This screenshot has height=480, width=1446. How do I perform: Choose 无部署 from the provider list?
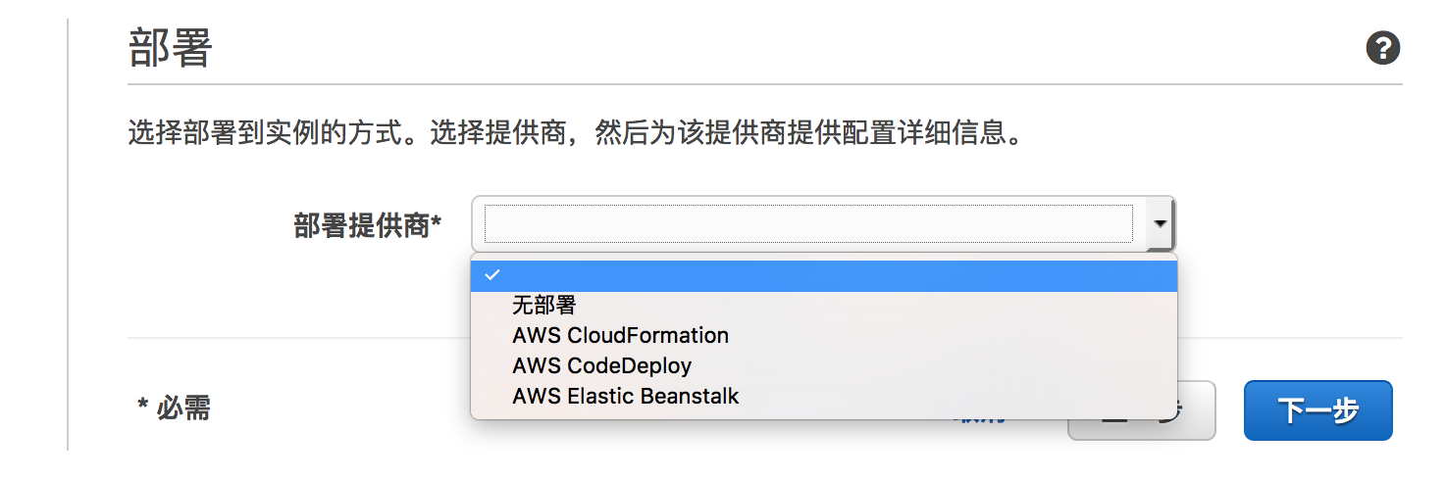pos(543,306)
